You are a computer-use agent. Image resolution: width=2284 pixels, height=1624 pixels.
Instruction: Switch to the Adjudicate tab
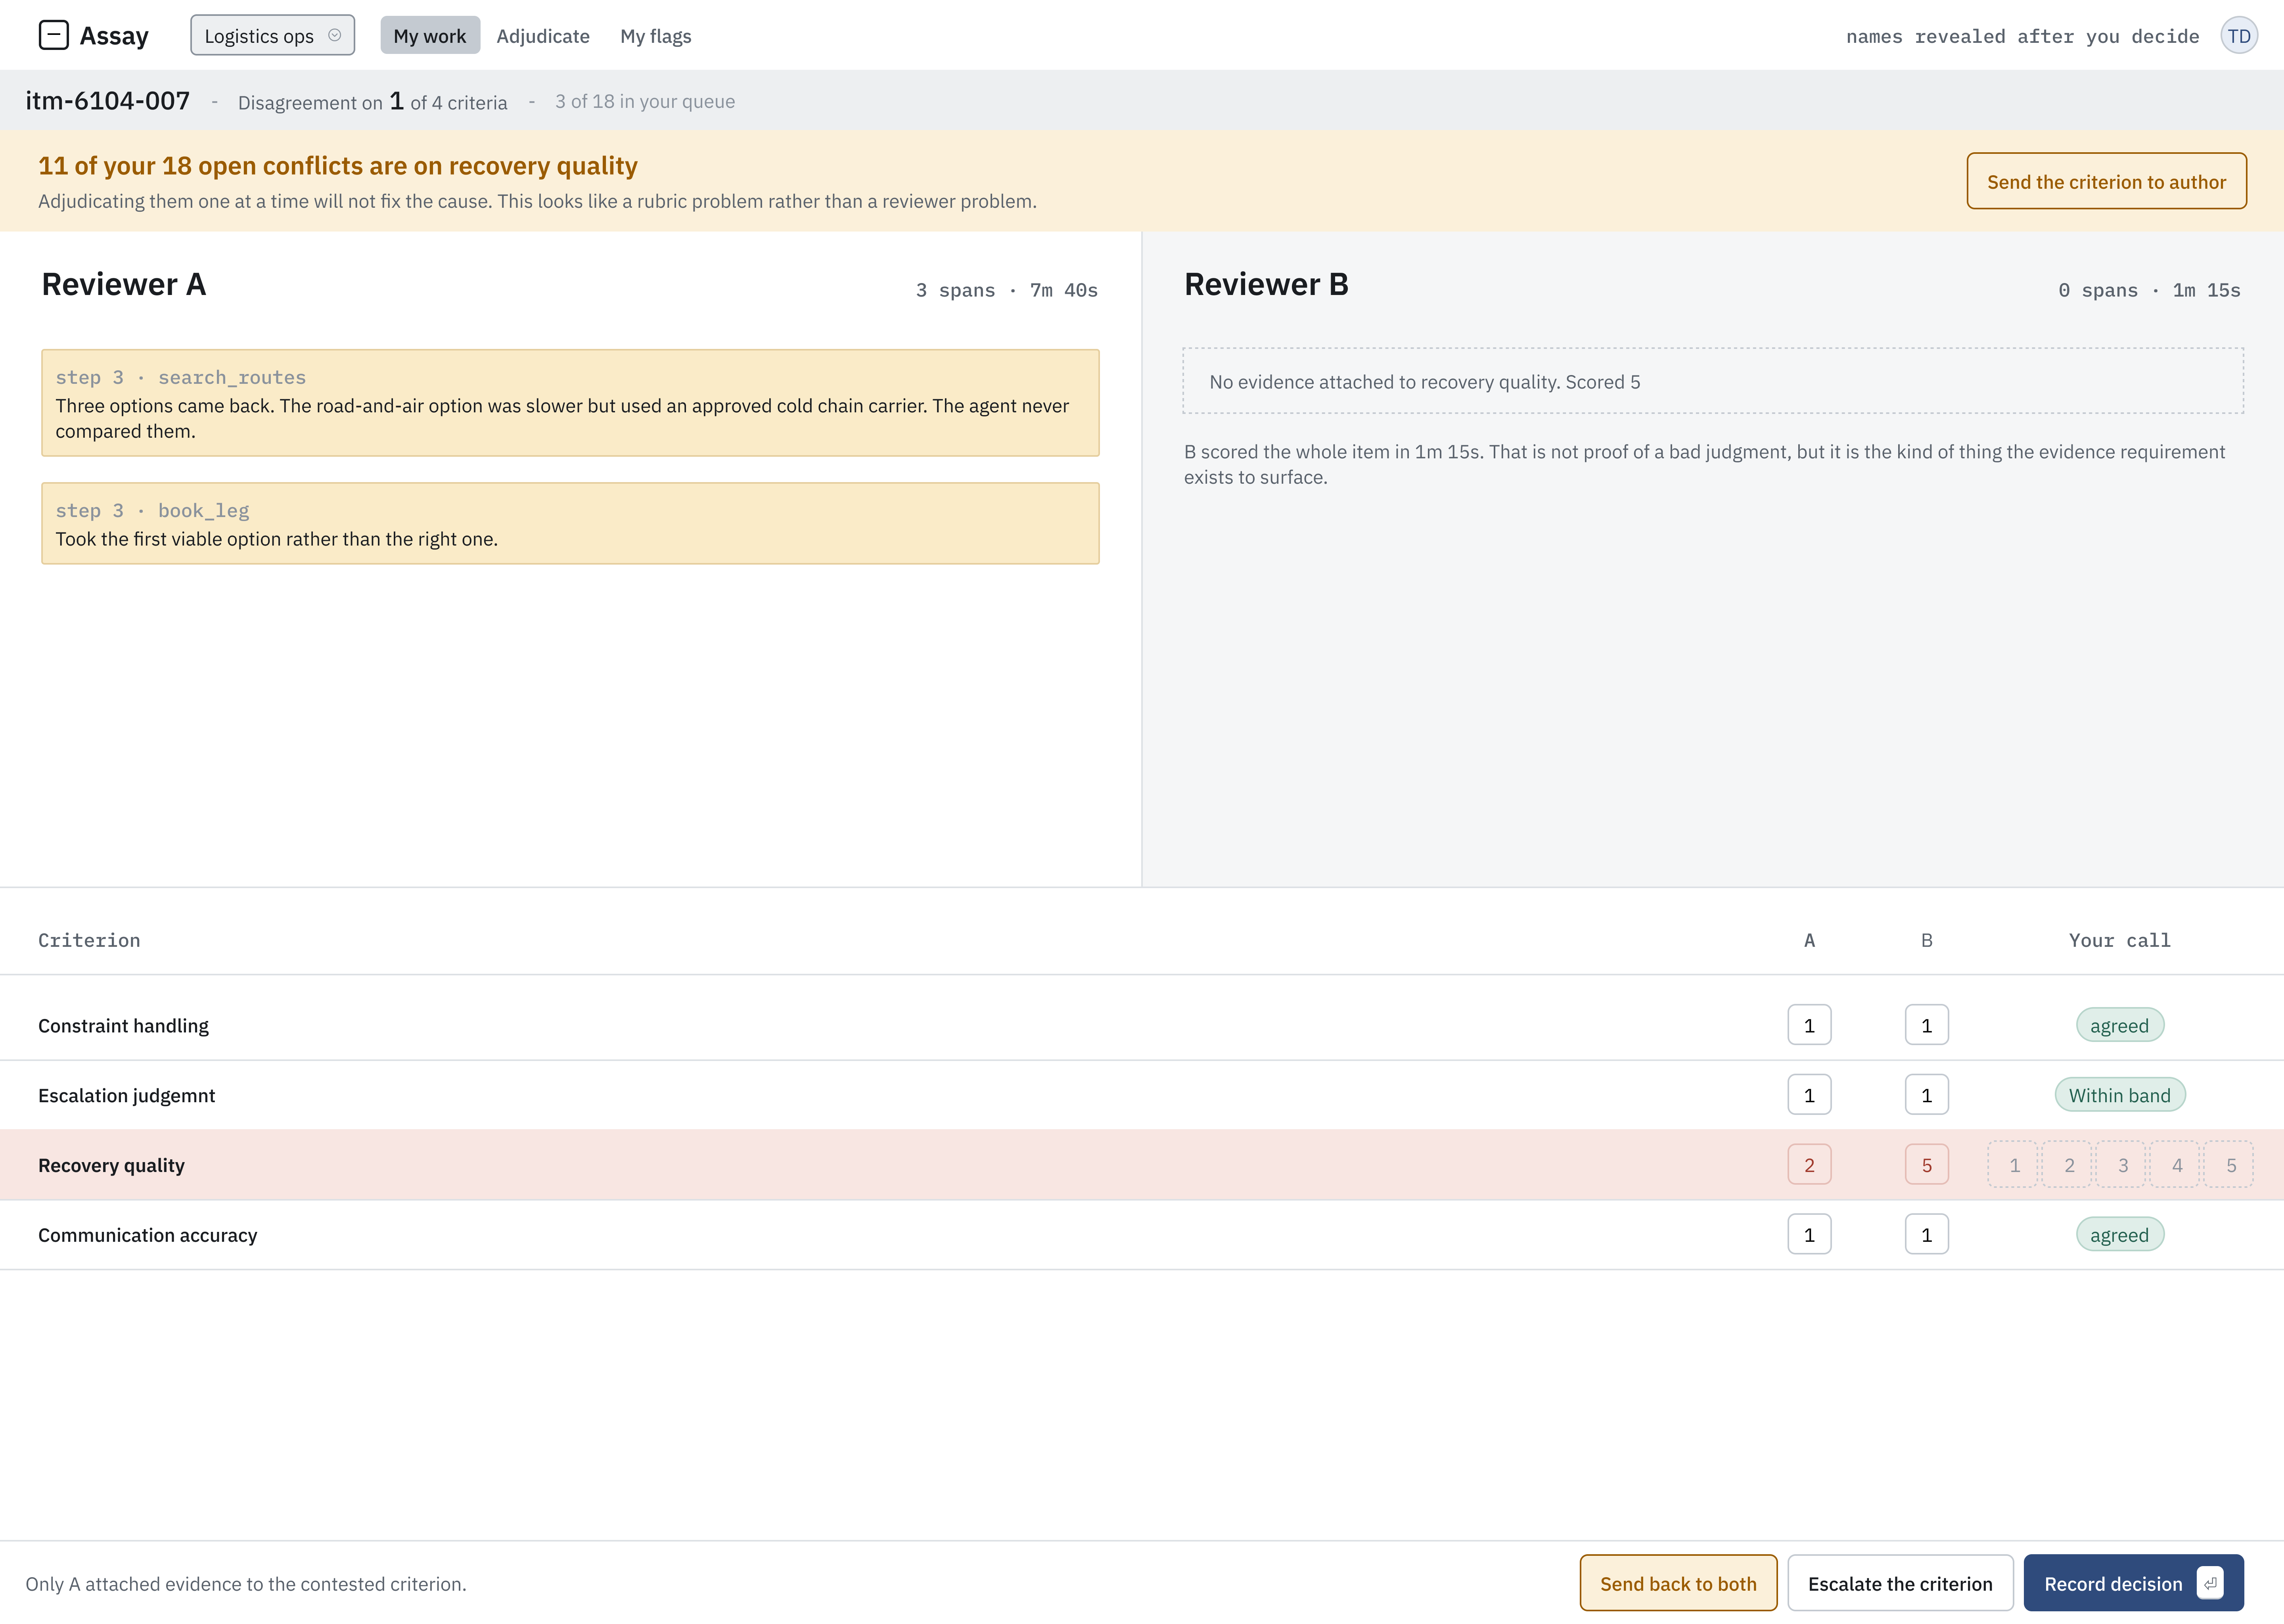(x=543, y=36)
